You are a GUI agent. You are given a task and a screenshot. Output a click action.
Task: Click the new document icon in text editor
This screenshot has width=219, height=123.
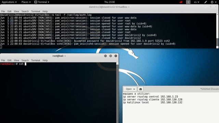141,89
